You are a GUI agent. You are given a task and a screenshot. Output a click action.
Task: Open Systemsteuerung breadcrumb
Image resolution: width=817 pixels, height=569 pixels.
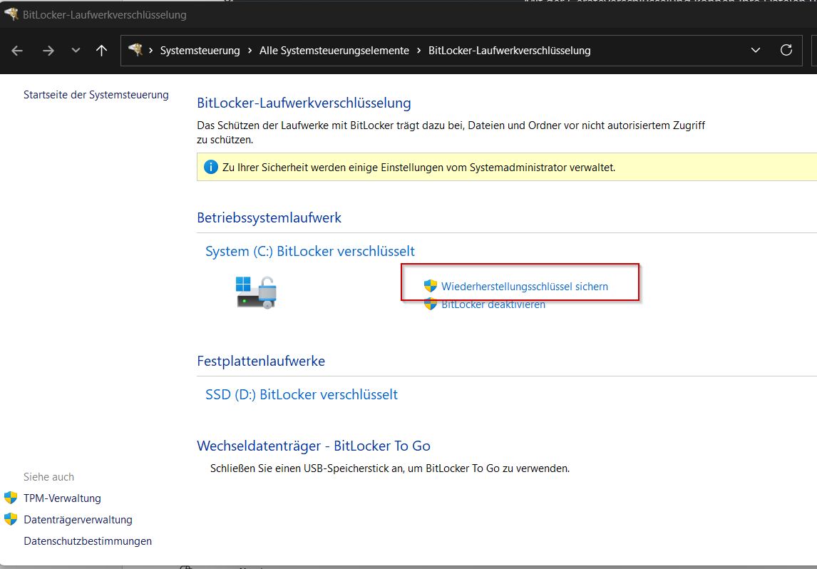pyautogui.click(x=200, y=51)
